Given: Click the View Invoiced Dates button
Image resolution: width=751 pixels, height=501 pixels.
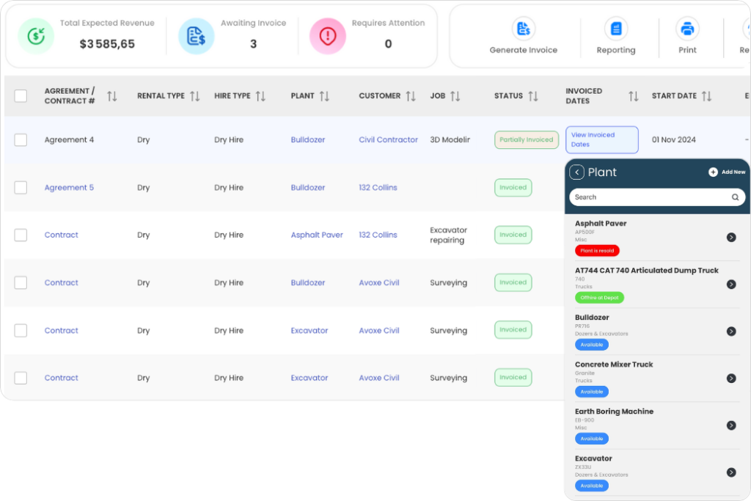Looking at the screenshot, I should click(601, 139).
